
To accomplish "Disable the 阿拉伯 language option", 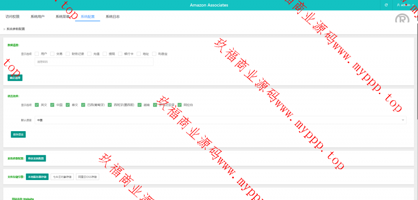I will (180, 105).
